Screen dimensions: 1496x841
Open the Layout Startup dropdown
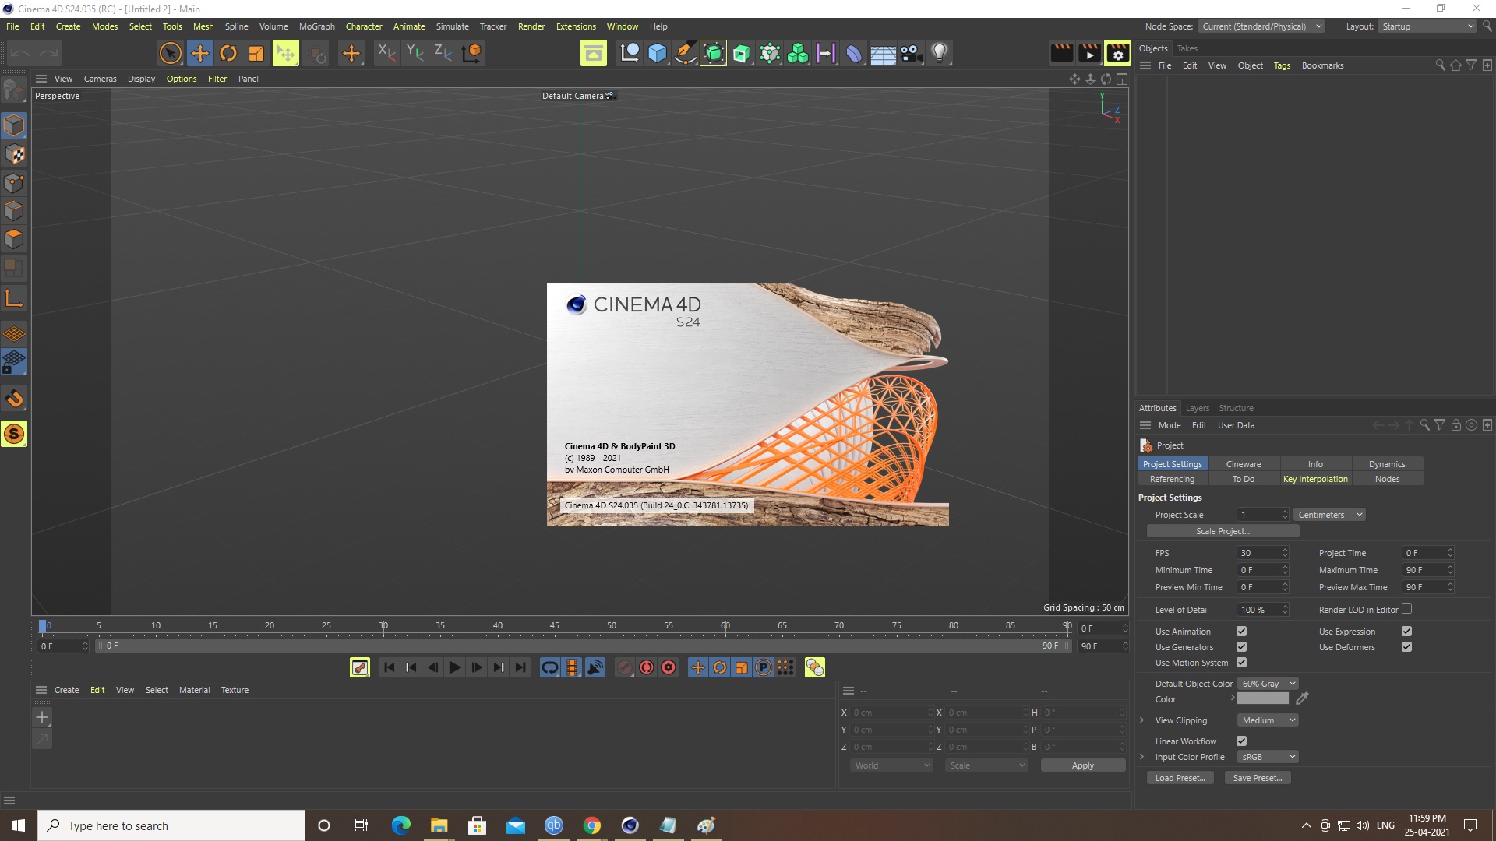click(1427, 26)
